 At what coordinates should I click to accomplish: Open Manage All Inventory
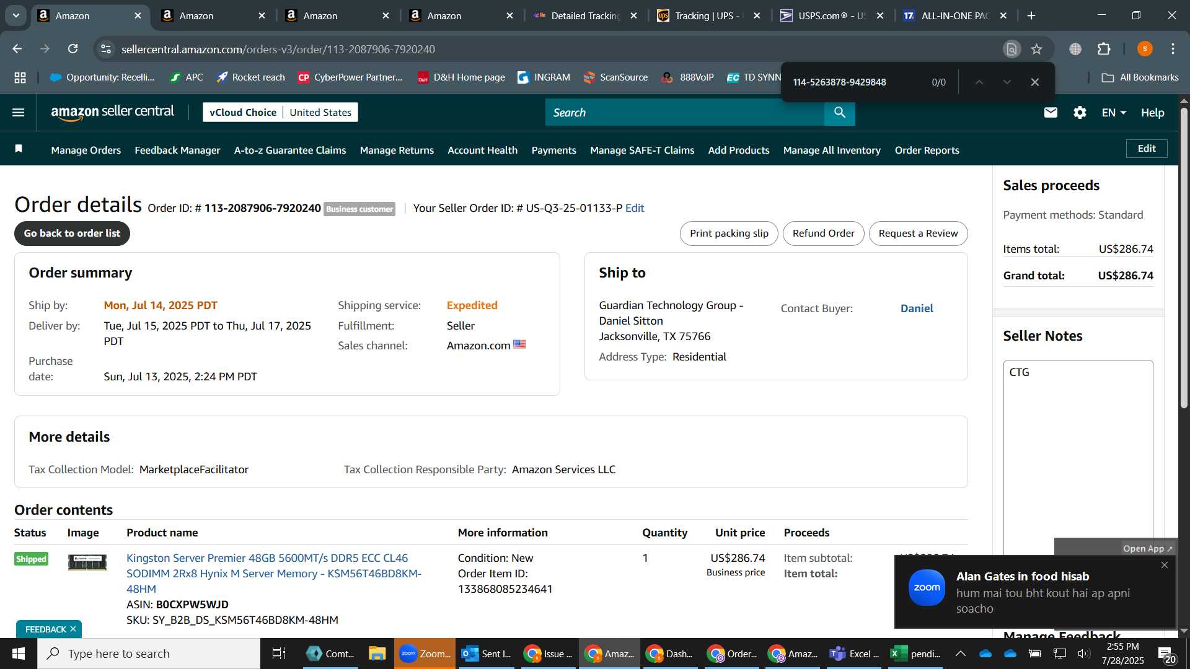pyautogui.click(x=832, y=150)
